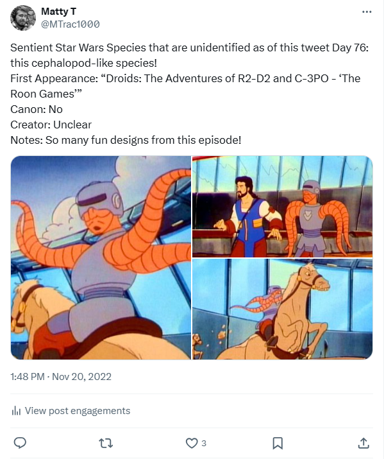Open the Matty T display name link

point(59,12)
